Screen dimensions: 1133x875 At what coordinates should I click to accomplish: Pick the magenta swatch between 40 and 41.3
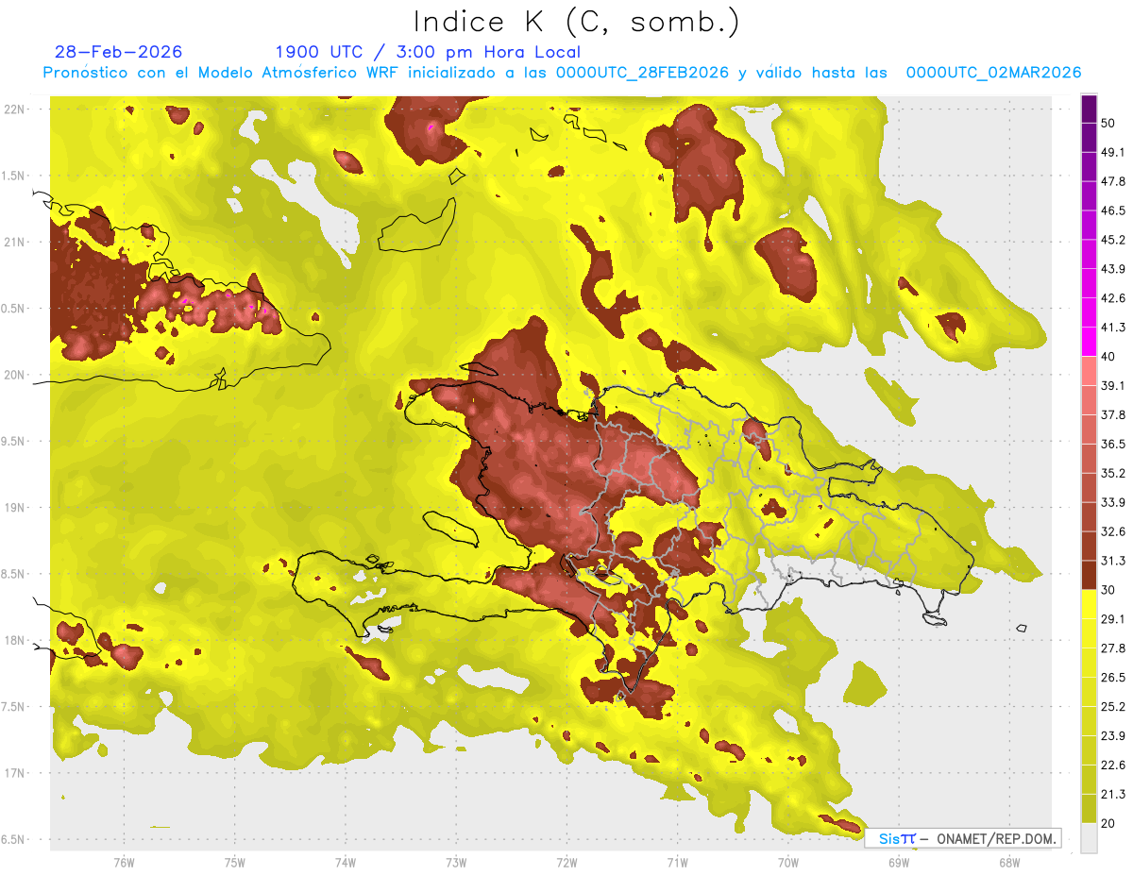[x=1090, y=342]
